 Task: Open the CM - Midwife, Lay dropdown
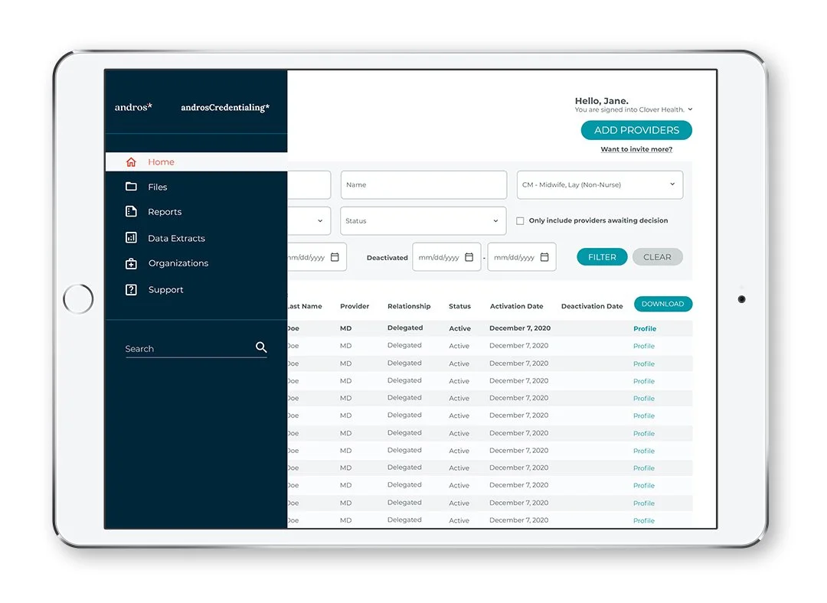click(600, 185)
